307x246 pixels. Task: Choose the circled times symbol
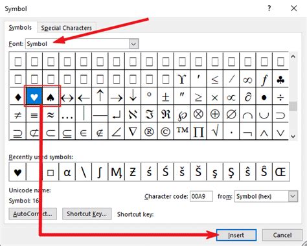pyautogui.click(x=198, y=115)
